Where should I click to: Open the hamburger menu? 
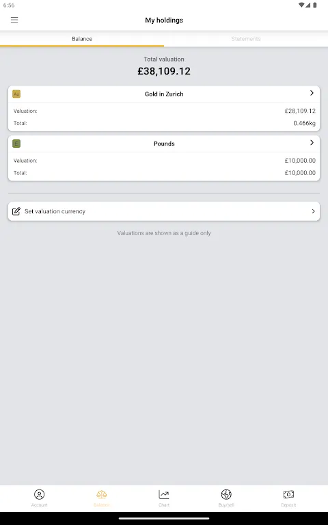tap(14, 20)
